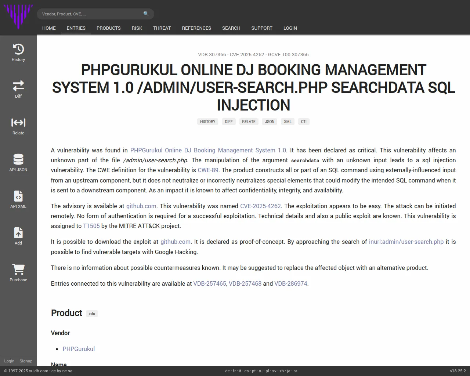This screenshot has height=376, width=470.
Task: Open the VDB-286974 link
Action: click(291, 283)
